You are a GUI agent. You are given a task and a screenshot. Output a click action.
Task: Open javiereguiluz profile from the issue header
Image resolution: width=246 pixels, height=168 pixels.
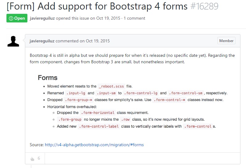[x=42, y=18]
